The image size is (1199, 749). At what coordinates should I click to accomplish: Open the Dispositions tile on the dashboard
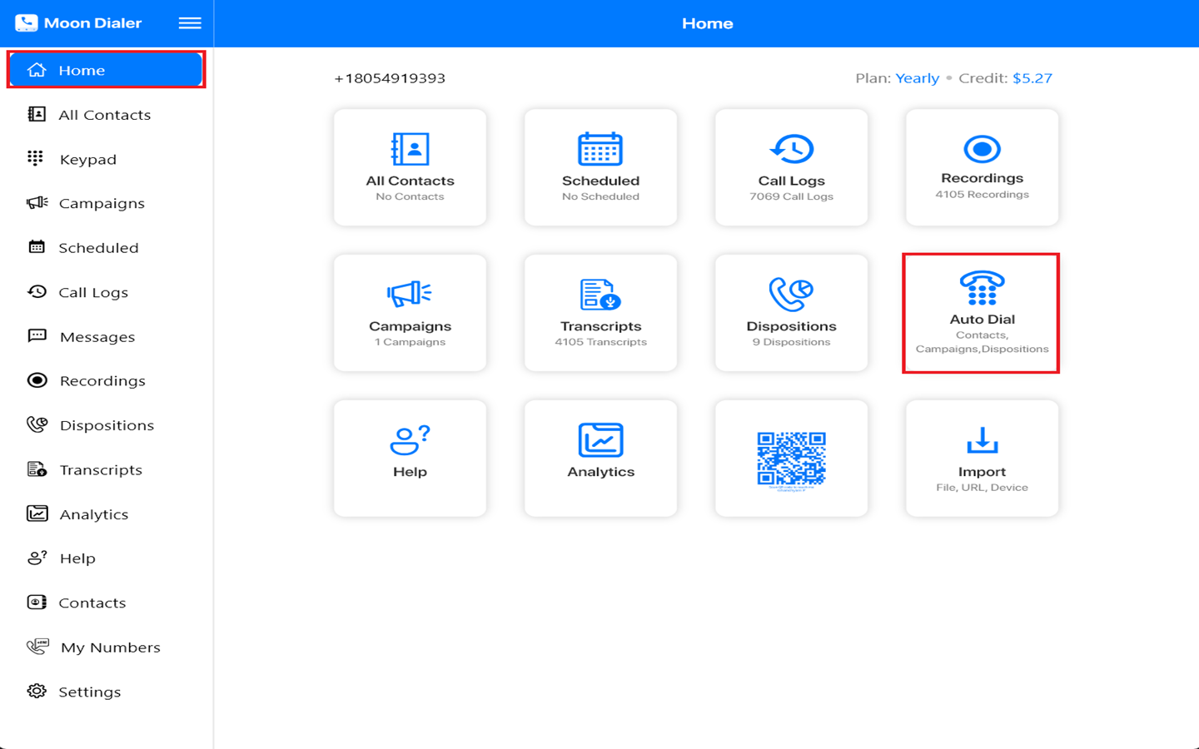pyautogui.click(x=791, y=313)
